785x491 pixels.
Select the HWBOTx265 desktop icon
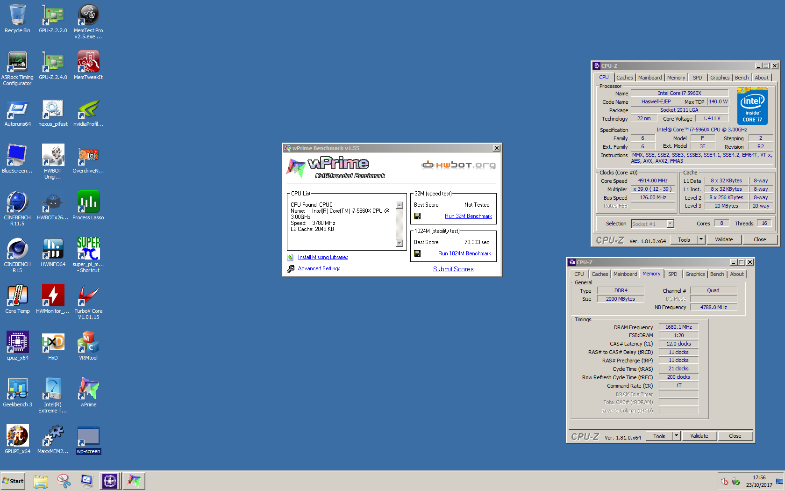(53, 206)
